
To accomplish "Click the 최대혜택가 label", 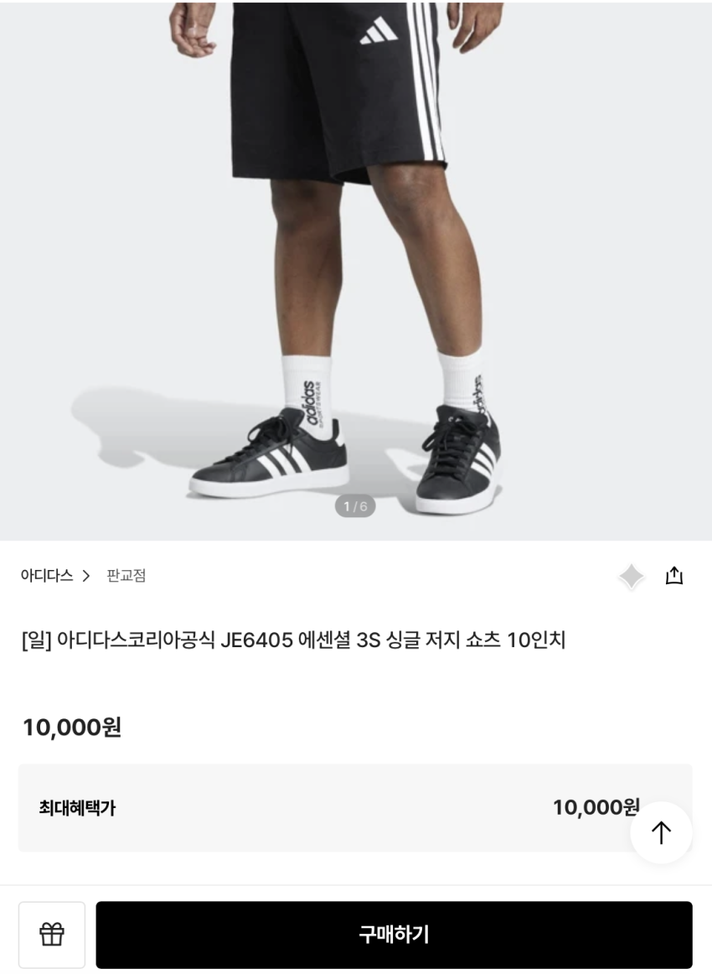I will [x=77, y=808].
